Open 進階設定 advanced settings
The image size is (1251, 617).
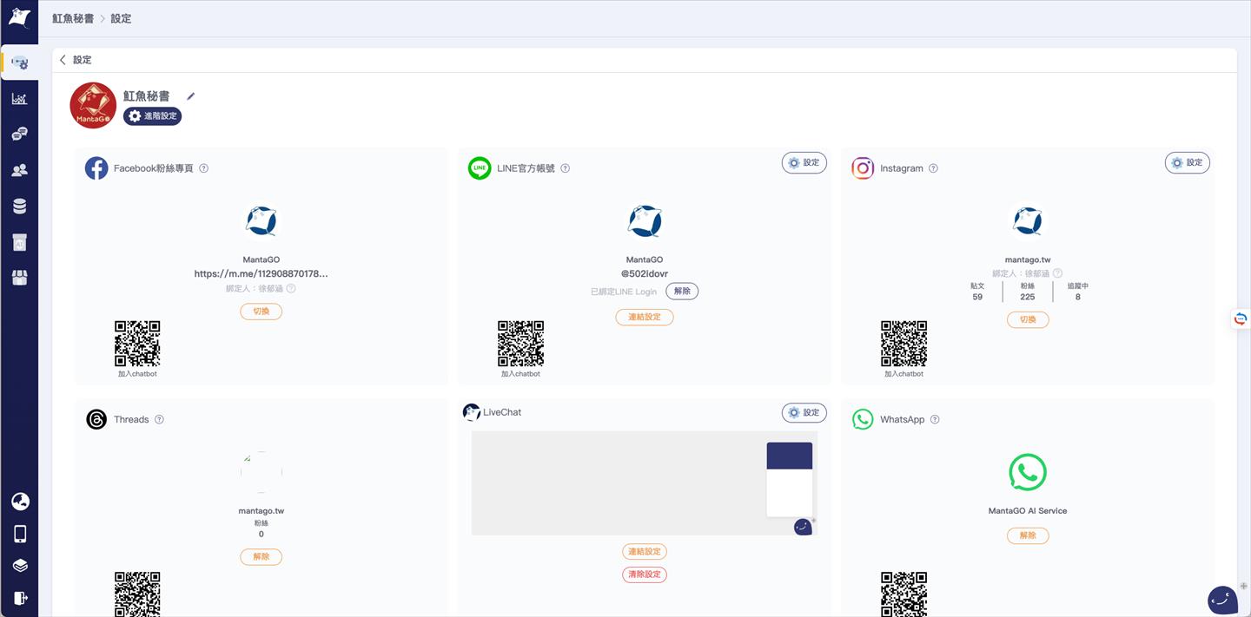coord(153,116)
